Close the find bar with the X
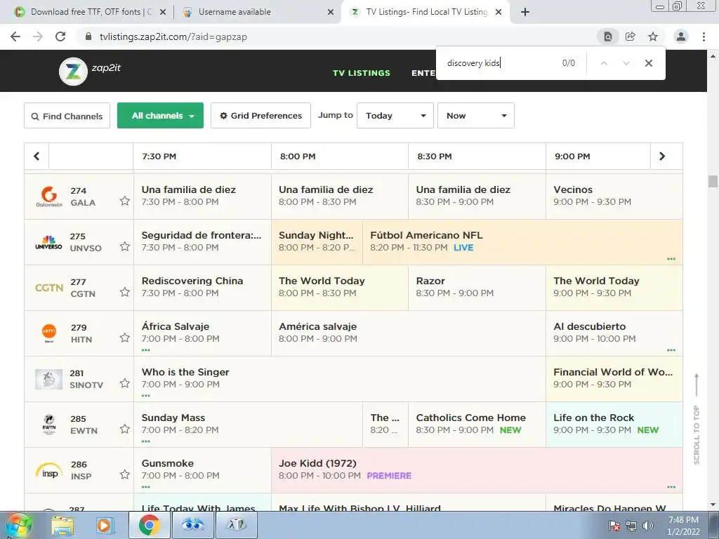Screen dimensions: 719x539 [648, 63]
